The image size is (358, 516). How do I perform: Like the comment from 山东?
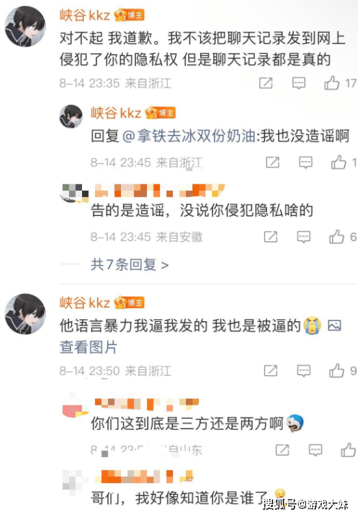348,450
